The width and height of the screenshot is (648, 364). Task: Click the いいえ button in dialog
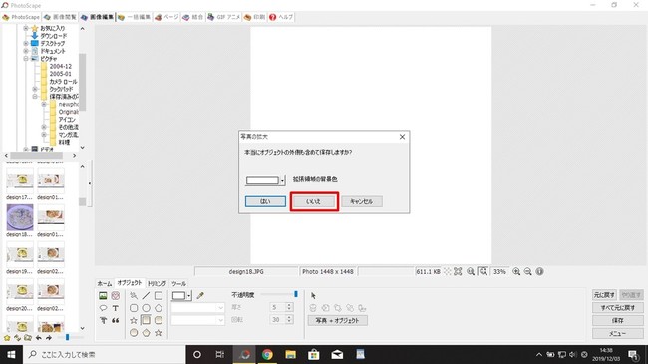point(313,201)
